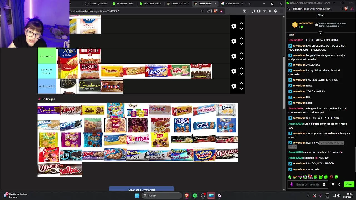Move the para que existen row up

(x=241, y=68)
